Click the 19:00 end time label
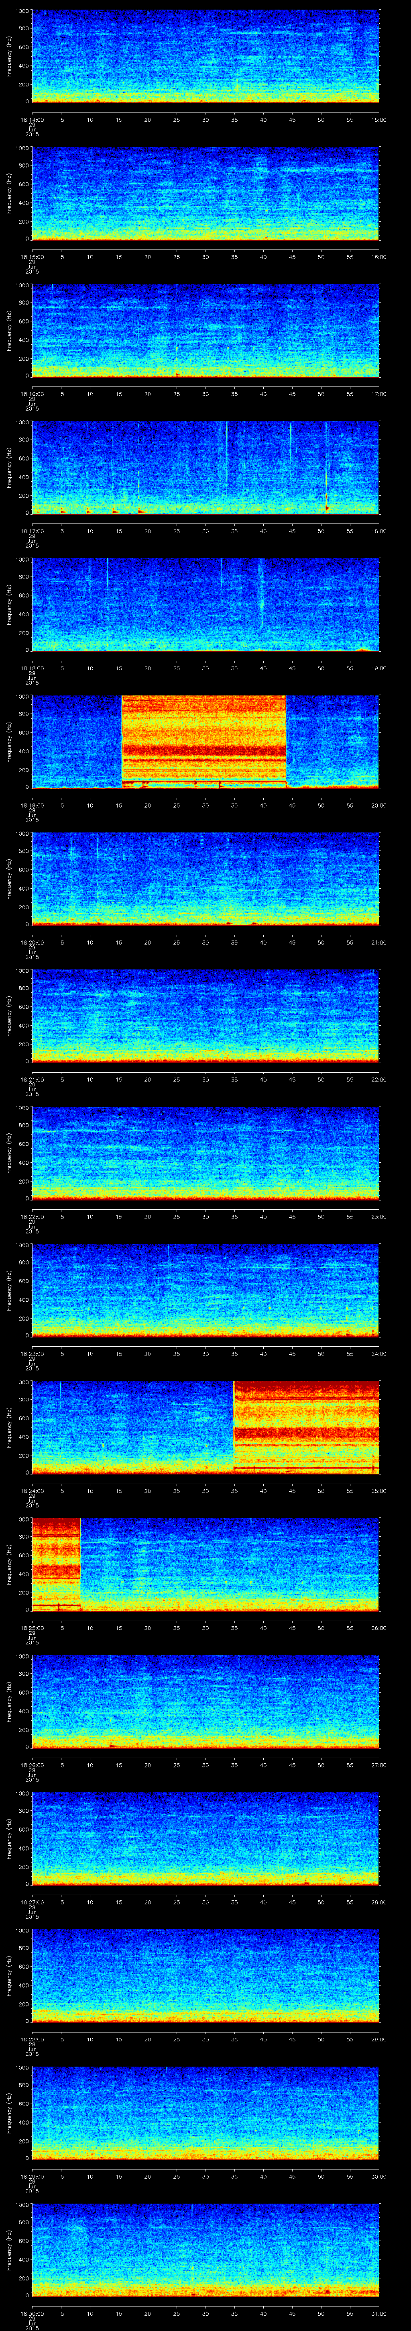The width and height of the screenshot is (411, 2331). 378,668
